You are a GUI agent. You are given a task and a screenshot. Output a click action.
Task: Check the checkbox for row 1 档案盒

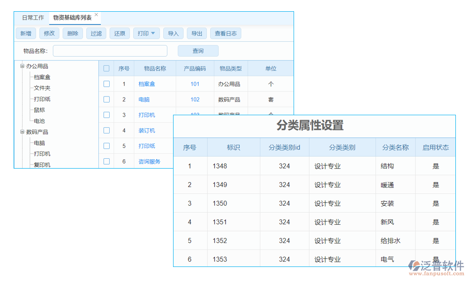pyautogui.click(x=106, y=83)
